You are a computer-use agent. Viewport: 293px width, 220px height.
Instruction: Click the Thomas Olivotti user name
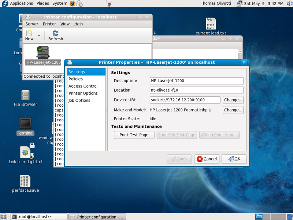[x=216, y=3]
